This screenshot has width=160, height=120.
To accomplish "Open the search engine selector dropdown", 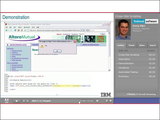I will pos(88,30).
